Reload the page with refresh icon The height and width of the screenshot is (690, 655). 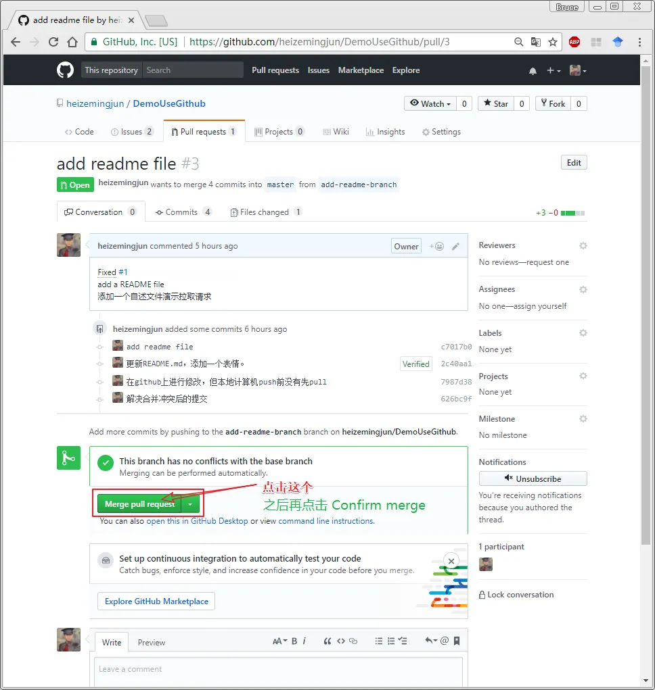pos(53,42)
